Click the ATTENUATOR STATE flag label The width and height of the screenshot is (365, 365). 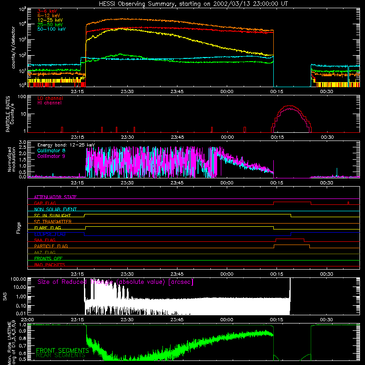[55, 197]
